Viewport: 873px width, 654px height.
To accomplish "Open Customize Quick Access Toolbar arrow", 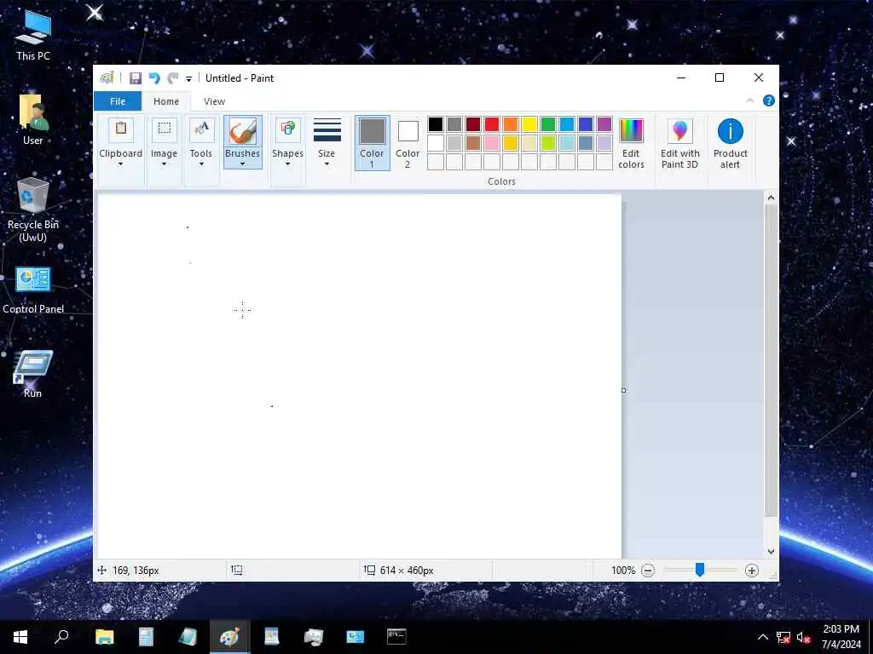I will [x=188, y=79].
